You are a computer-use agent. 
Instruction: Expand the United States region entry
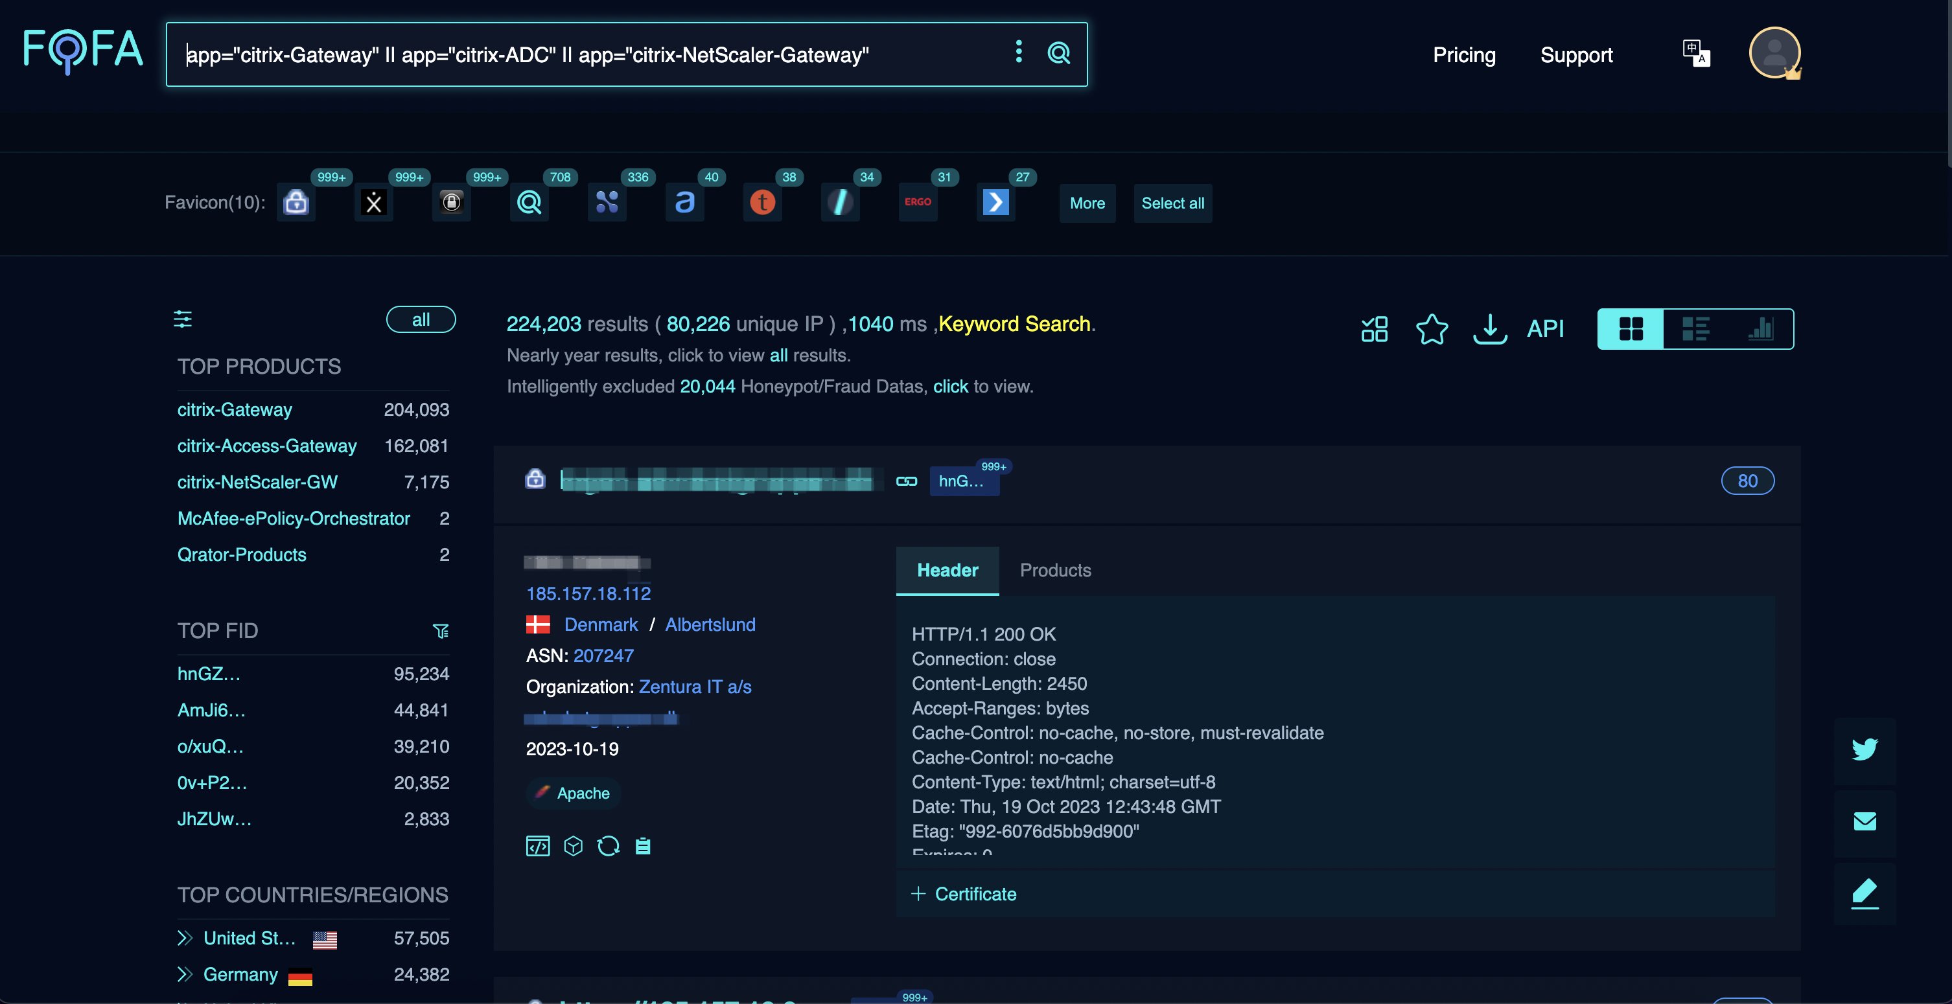point(184,938)
